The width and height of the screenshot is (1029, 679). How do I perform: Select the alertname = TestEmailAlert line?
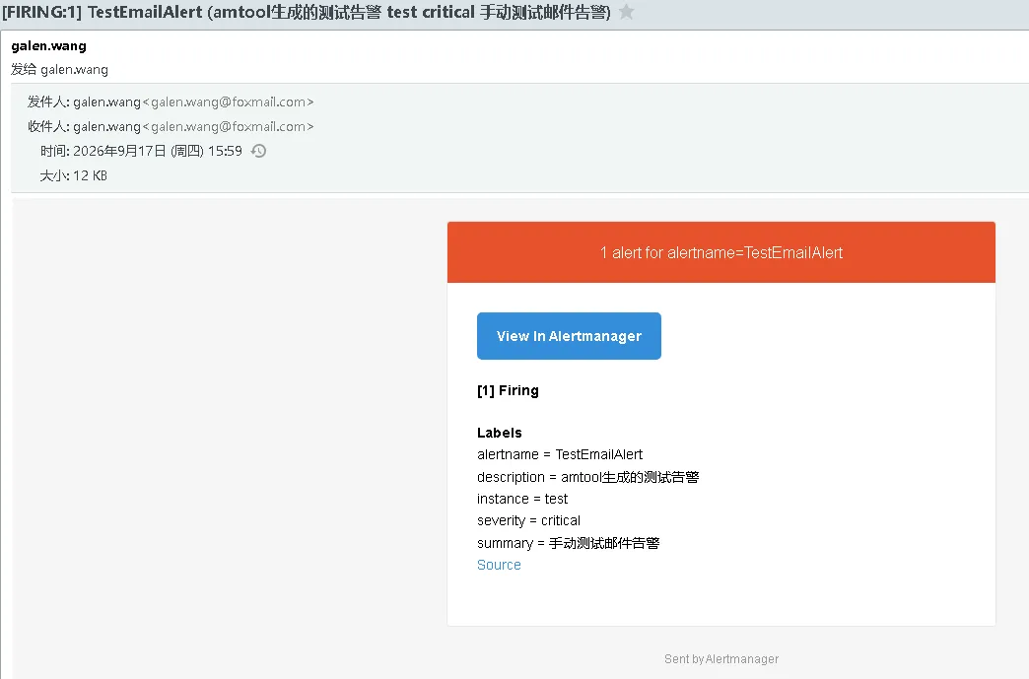pos(560,454)
